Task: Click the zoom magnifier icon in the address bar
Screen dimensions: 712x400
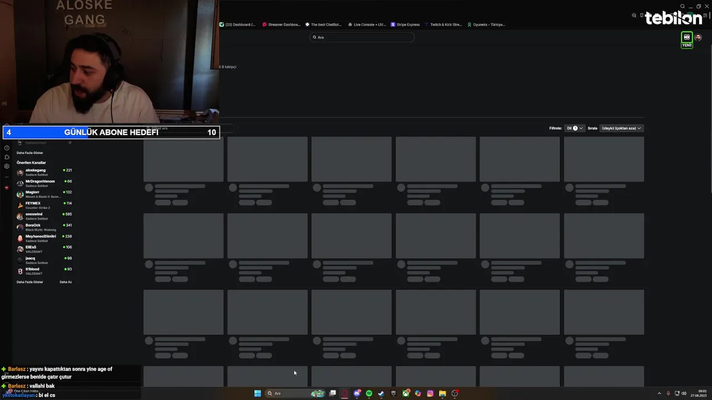Action: 634,16
